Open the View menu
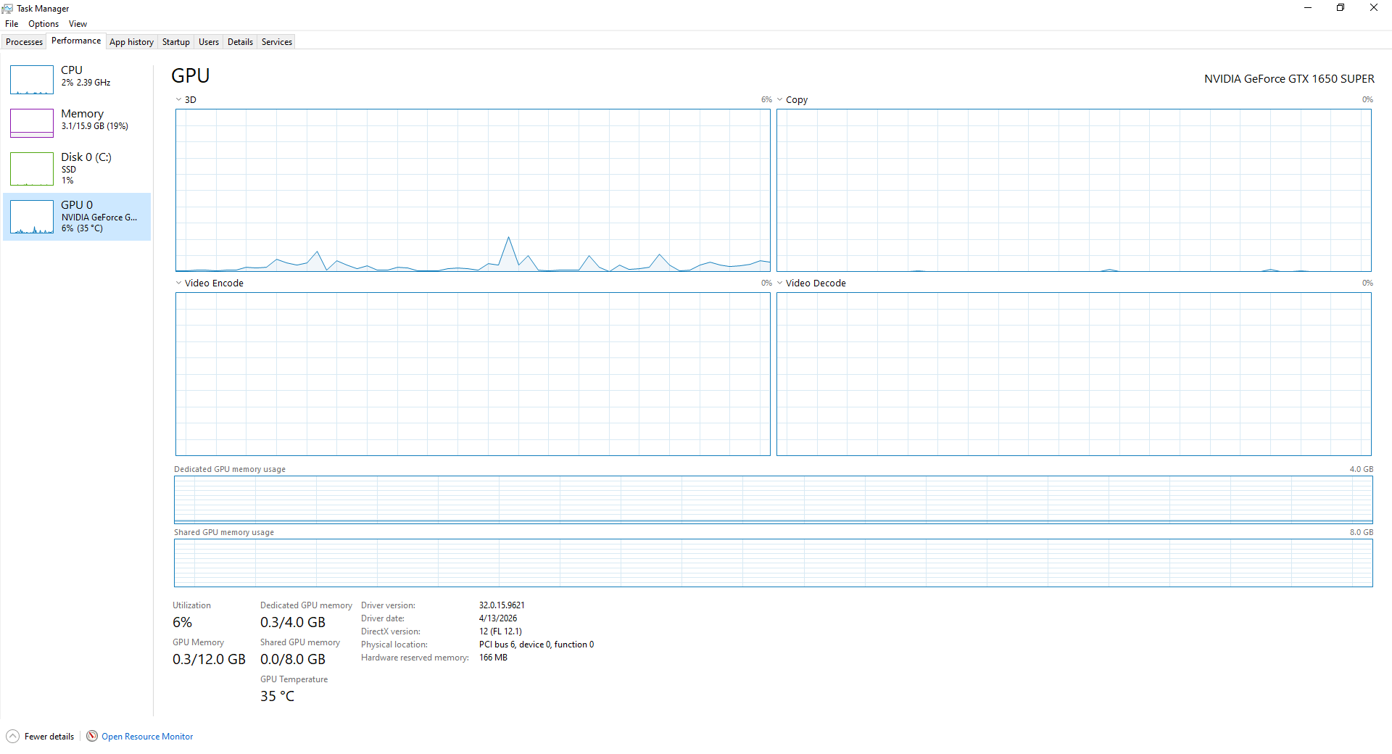 click(x=78, y=24)
